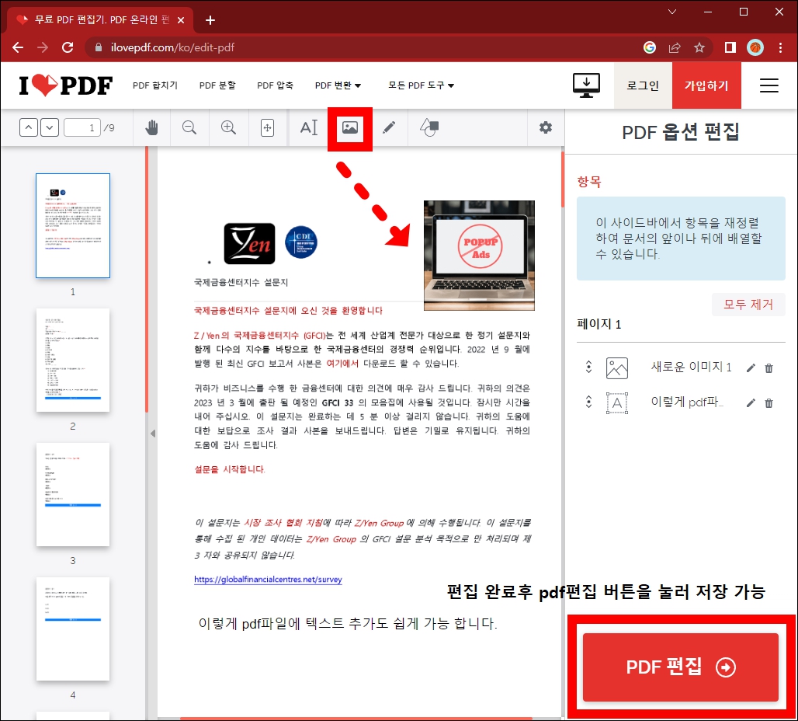Edit the 이렇게 pdf파.. text item
Screen dimensions: 798x721
(749, 402)
